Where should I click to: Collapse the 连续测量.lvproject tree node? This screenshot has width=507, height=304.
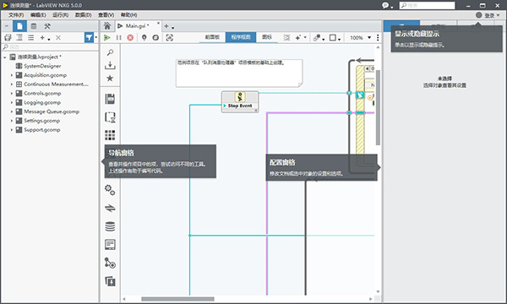(5, 57)
